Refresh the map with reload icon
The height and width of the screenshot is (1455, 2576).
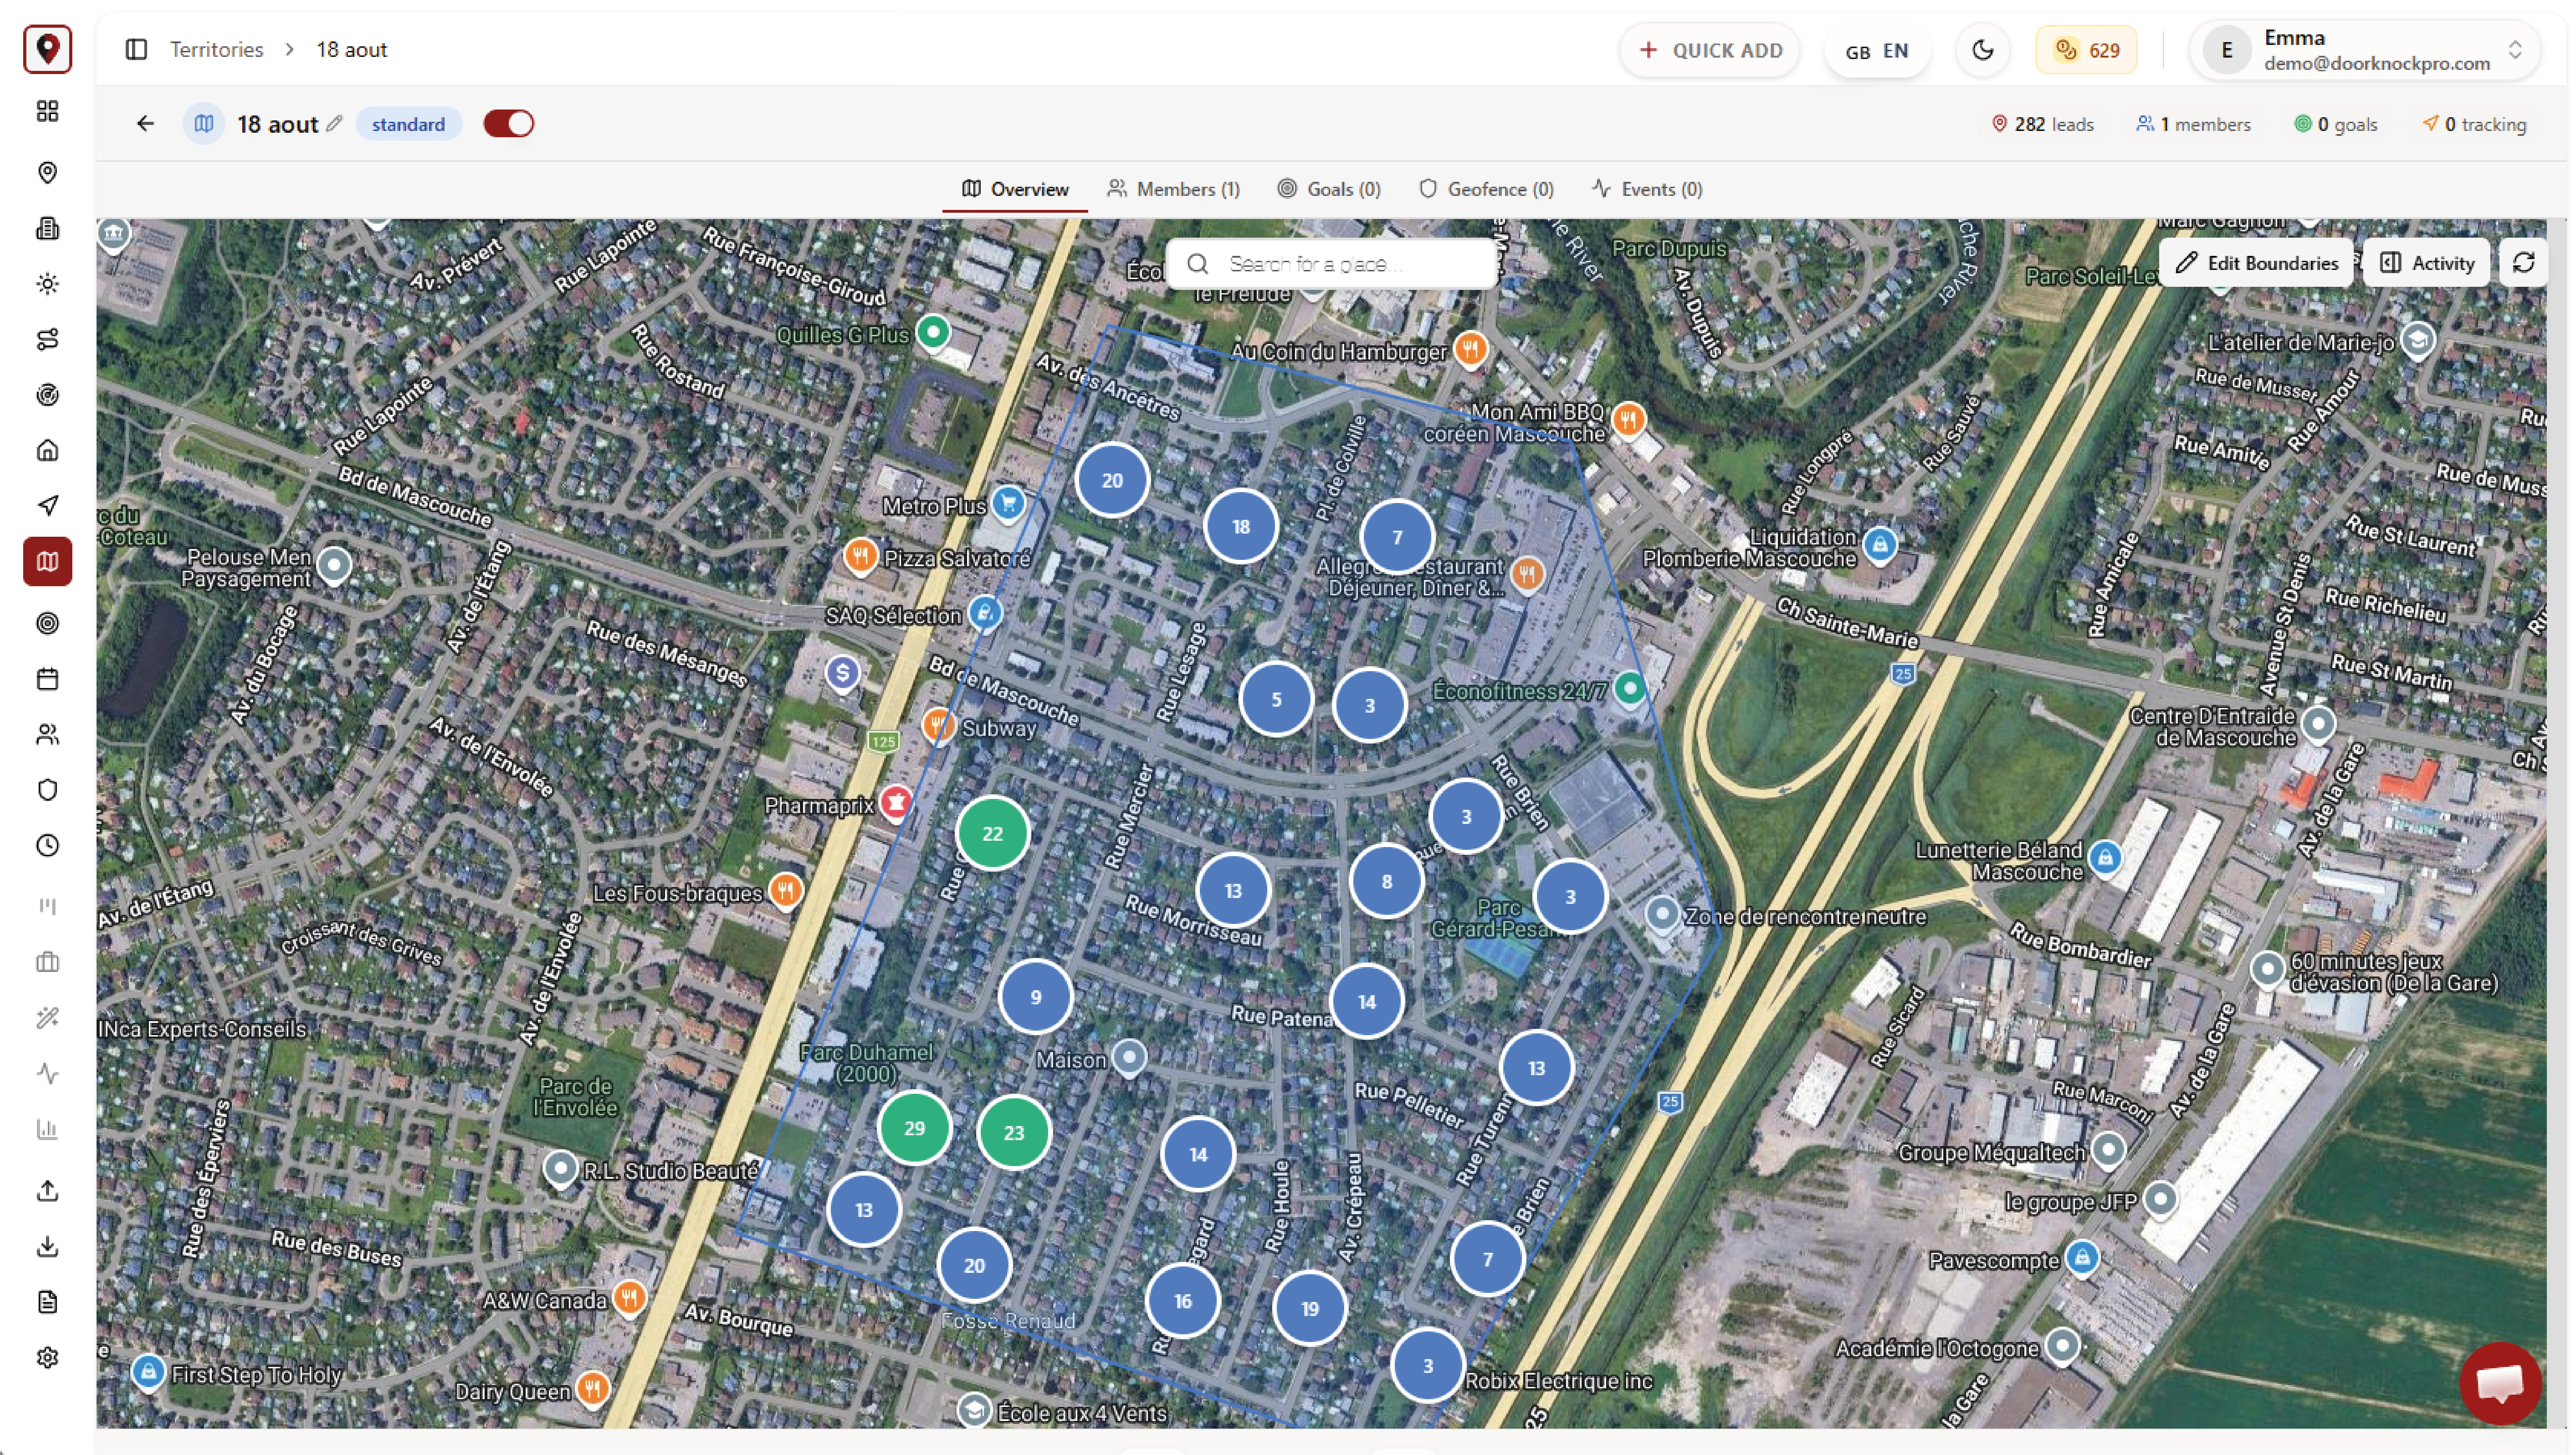tap(2523, 263)
